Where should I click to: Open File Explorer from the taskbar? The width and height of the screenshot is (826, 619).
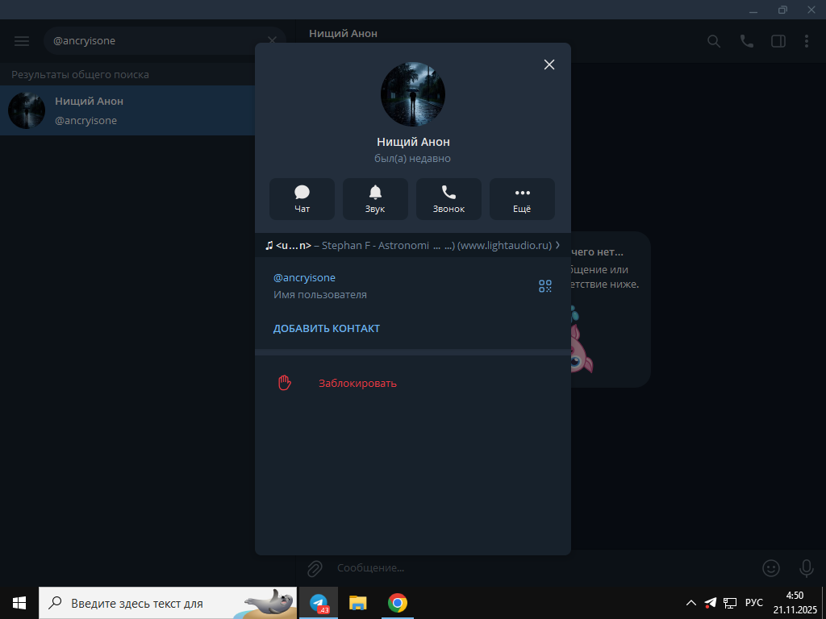click(357, 603)
